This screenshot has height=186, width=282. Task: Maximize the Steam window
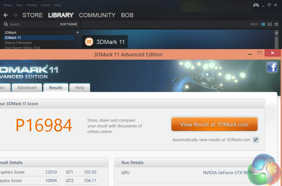click(269, 5)
